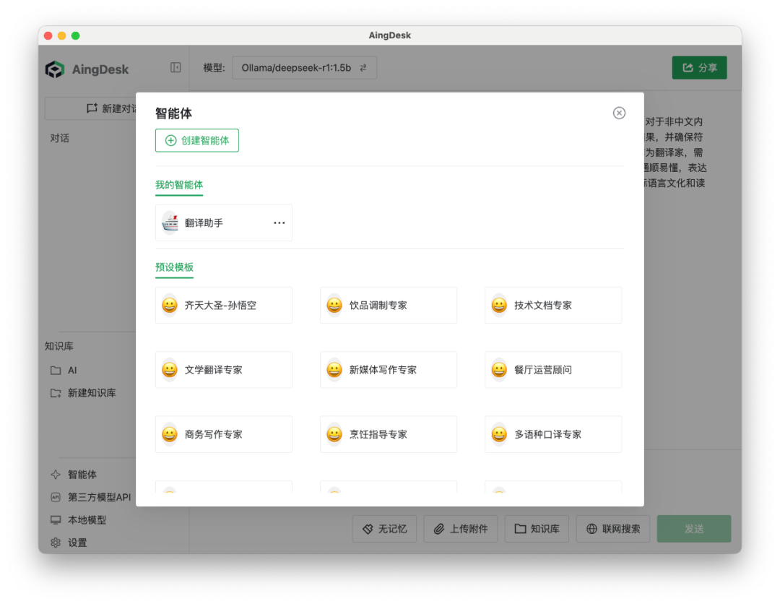Click the 分享 share button
The image size is (780, 604).
698,66
